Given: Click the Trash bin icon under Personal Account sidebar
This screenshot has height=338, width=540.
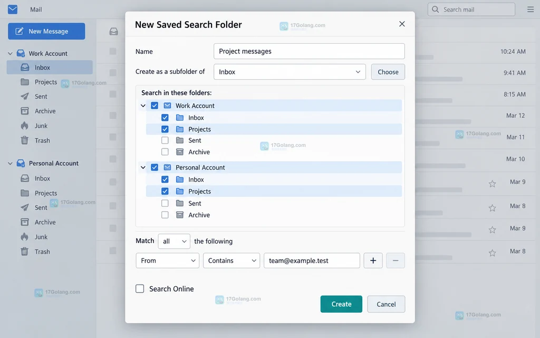Looking at the screenshot, I should [24, 251].
